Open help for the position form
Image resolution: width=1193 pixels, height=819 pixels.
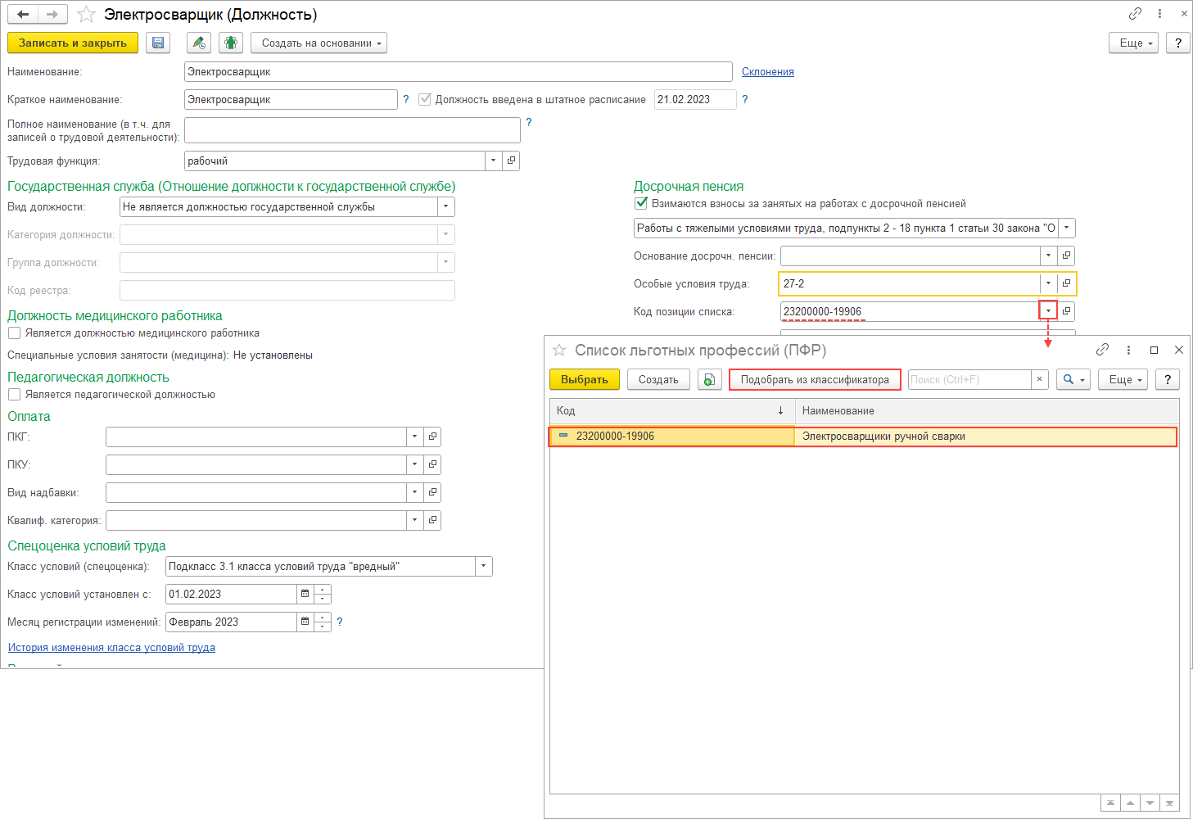1178,43
